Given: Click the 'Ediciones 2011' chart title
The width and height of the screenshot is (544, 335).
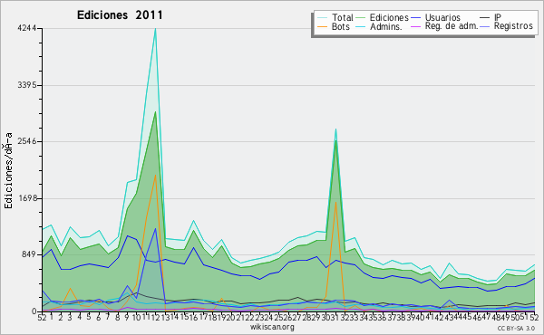Looking at the screenshot, I should [120, 15].
